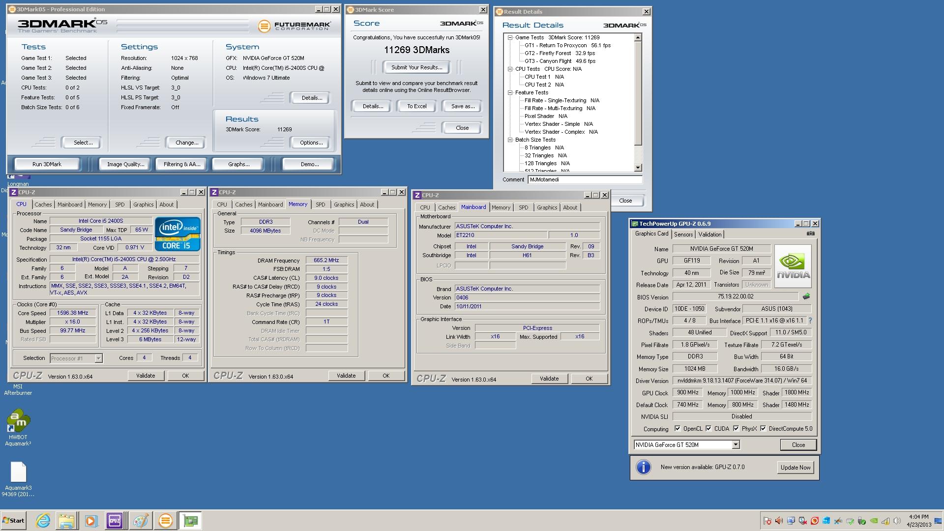The height and width of the screenshot is (531, 944).
Task: Collapse the Batch Size Tests tree node
Action: (x=510, y=140)
